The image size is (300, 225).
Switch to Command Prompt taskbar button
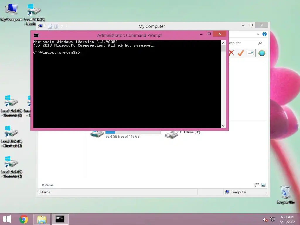coord(60,219)
